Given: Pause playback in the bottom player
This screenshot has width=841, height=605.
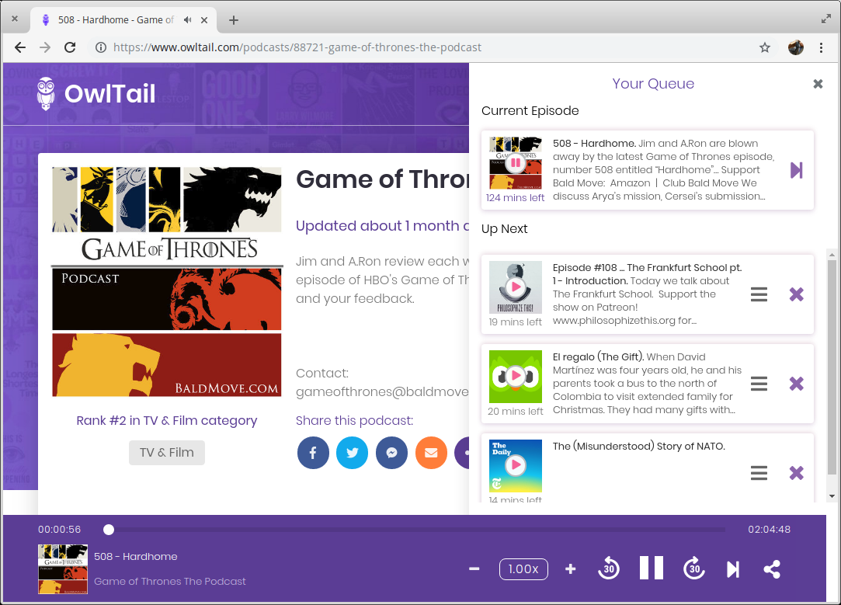Looking at the screenshot, I should [652, 568].
